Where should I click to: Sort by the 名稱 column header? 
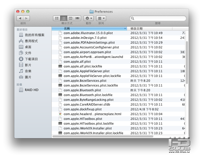[x=89, y=29]
